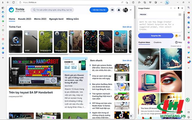Image resolution: width=192 pixels, height=120 pixels.
Task: Open the Tạo Fact mới card
Action: click(x=16, y=42)
